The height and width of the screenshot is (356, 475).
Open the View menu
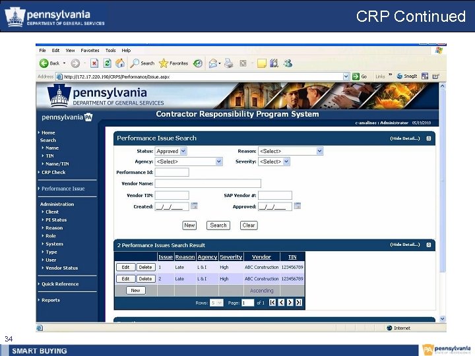pos(70,51)
